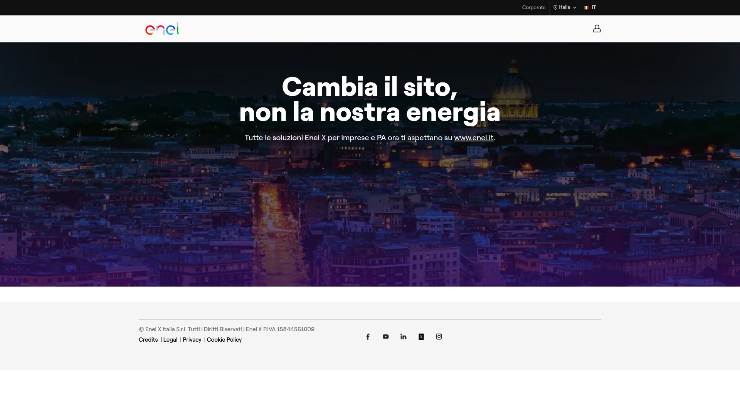Open the Credits footer link

(148, 340)
